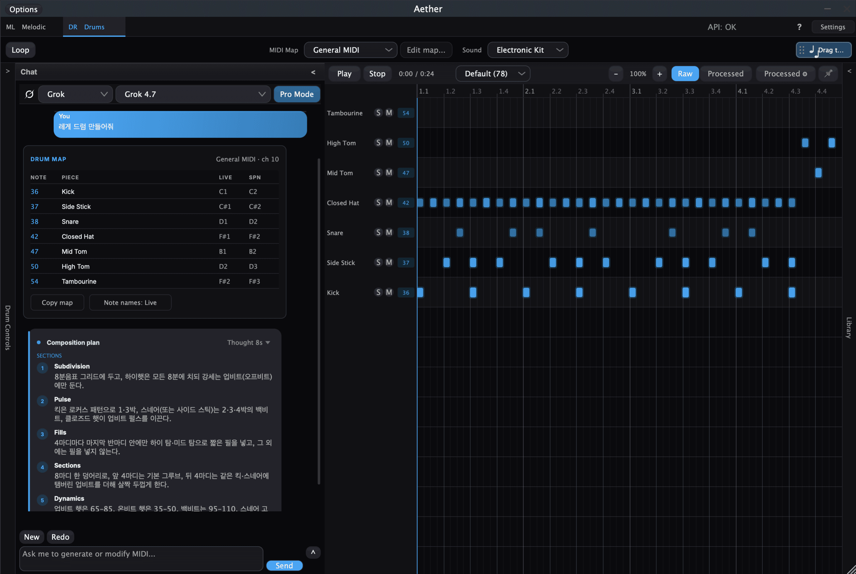Screen dimensions: 856x574
Task: Collapse the Chat panel with its arrow
Action: (x=313, y=72)
